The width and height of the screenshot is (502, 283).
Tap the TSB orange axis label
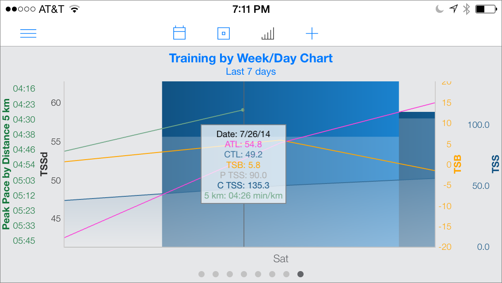457,164
